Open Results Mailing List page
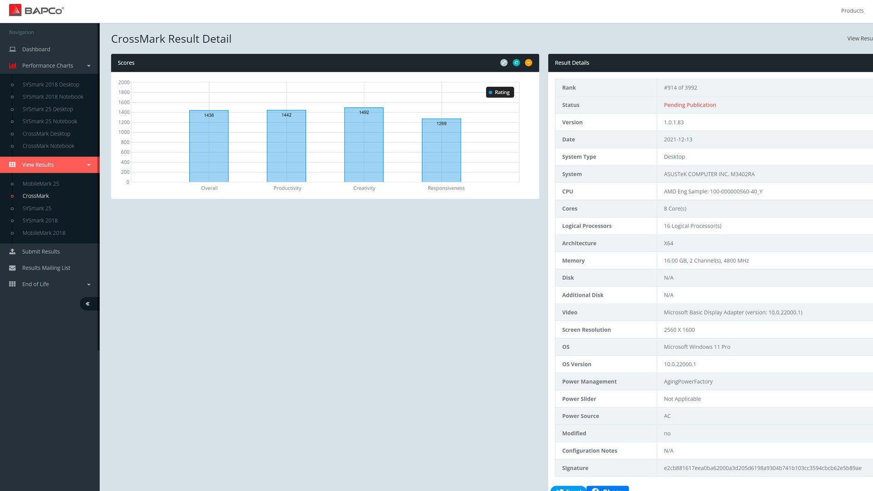Viewport: 873px width, 491px height. pos(46,268)
